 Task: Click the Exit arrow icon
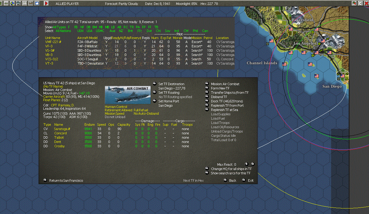(244, 180)
